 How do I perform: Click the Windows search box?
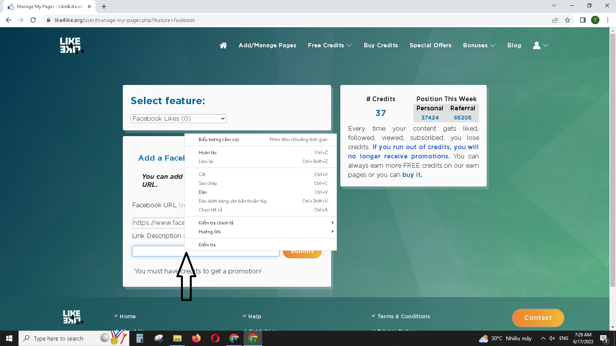(x=74, y=338)
